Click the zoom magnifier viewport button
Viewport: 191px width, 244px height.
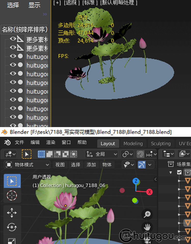[x=147, y=214]
